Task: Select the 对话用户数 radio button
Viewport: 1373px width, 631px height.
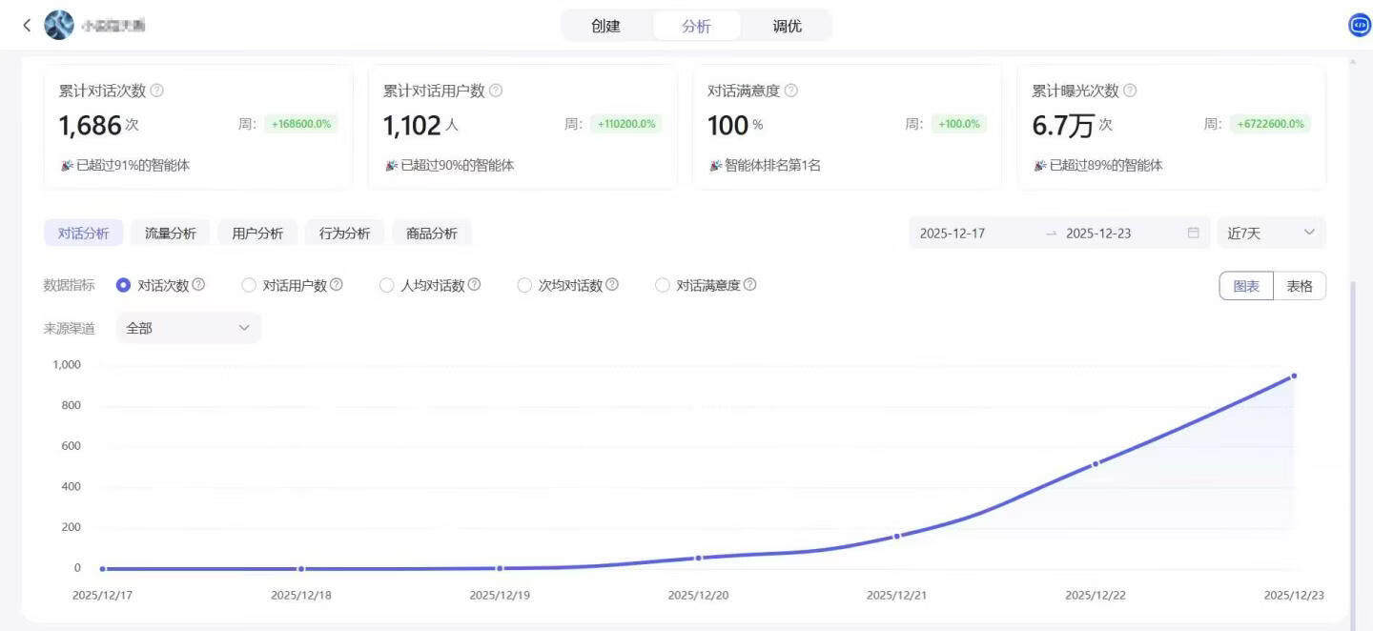Action: click(249, 284)
